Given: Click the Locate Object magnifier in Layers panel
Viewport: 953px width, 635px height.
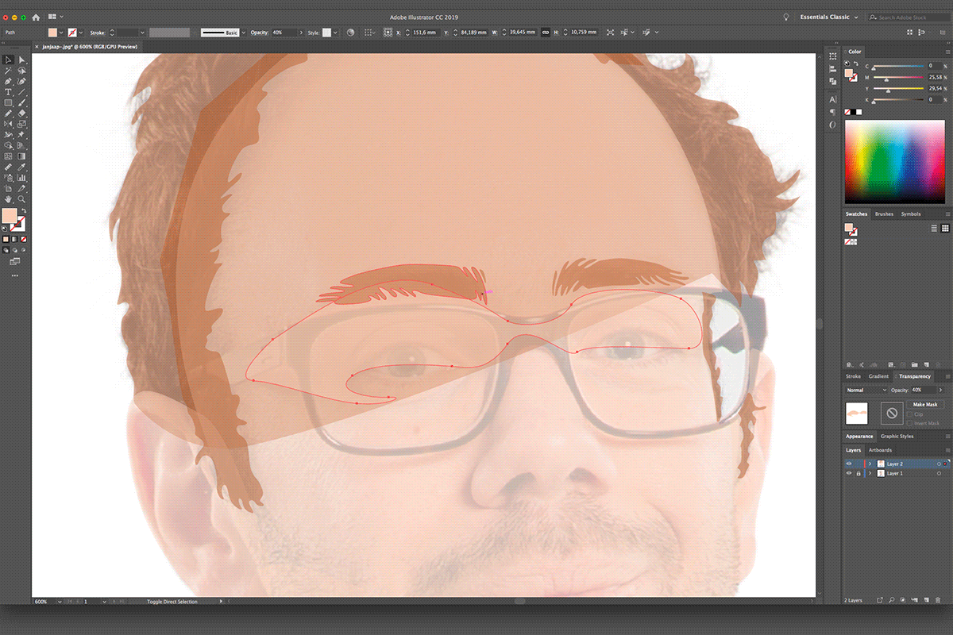Looking at the screenshot, I should [x=892, y=600].
